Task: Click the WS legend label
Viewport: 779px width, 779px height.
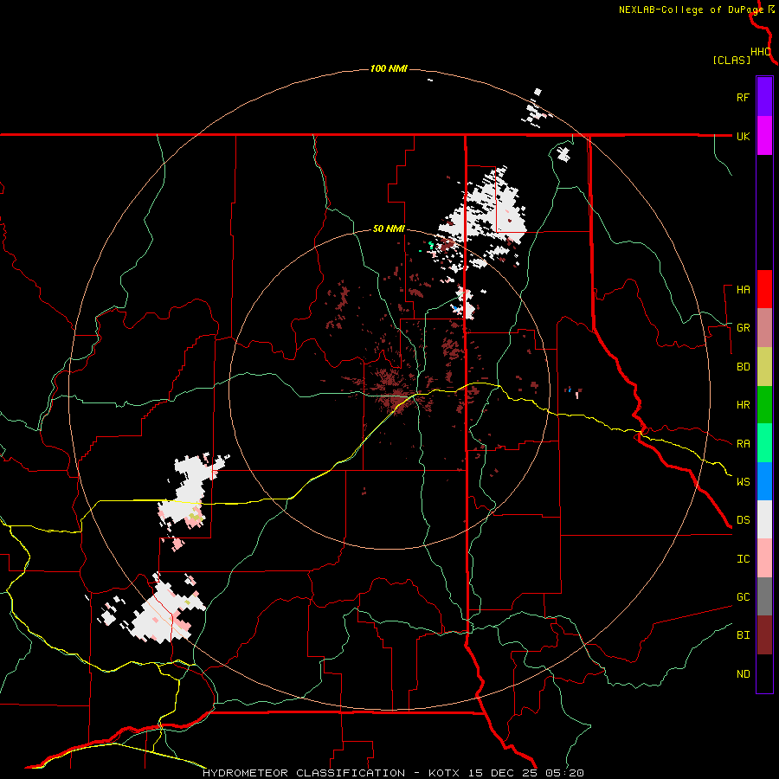Action: [x=743, y=482]
